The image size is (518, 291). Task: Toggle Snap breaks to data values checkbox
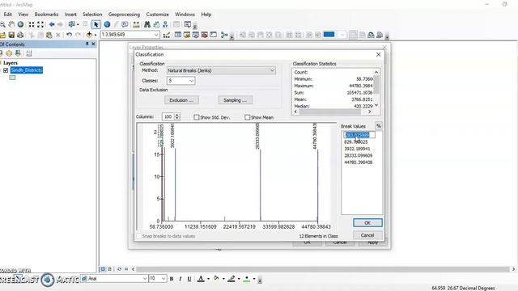[139, 236]
